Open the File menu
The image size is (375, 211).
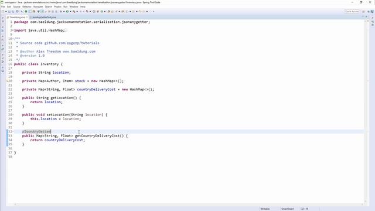(x=3, y=6)
